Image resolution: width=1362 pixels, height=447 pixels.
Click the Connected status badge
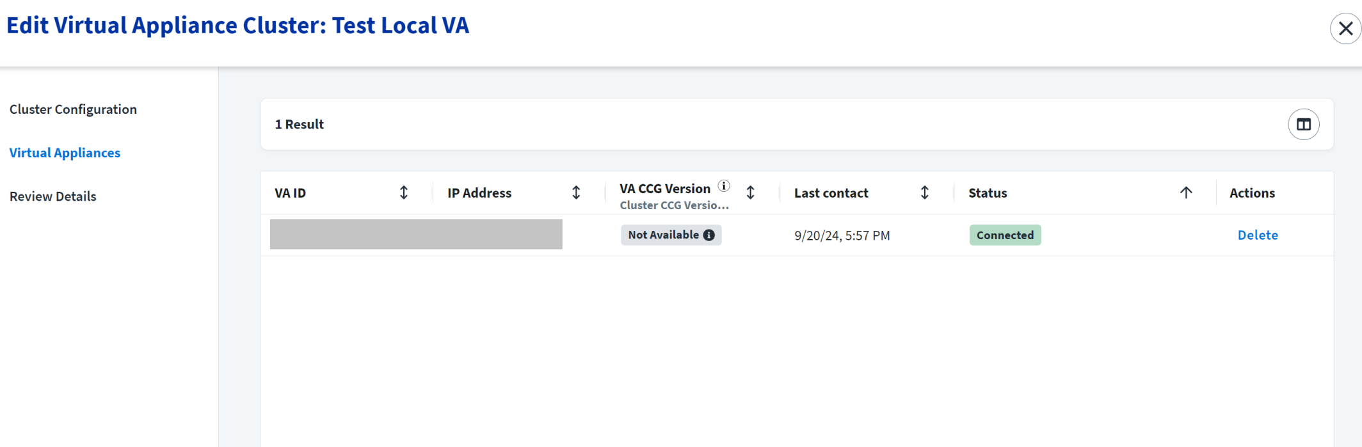click(1005, 235)
